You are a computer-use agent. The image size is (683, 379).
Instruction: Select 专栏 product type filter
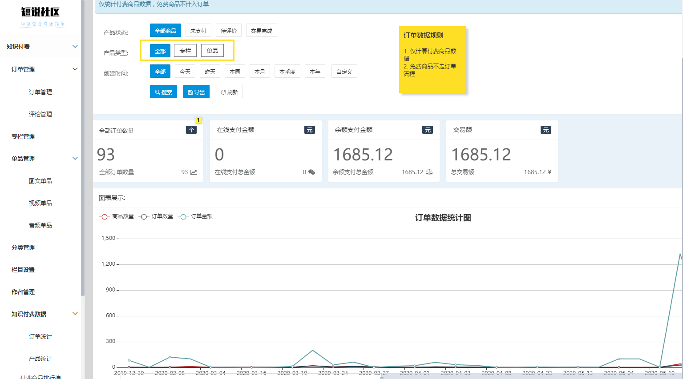click(185, 51)
